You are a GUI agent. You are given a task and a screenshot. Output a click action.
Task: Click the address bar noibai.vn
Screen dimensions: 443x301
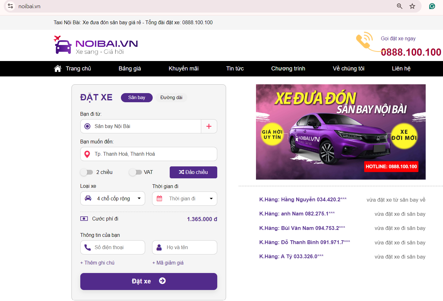tap(29, 6)
